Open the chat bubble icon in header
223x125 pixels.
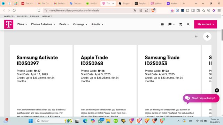170,24
